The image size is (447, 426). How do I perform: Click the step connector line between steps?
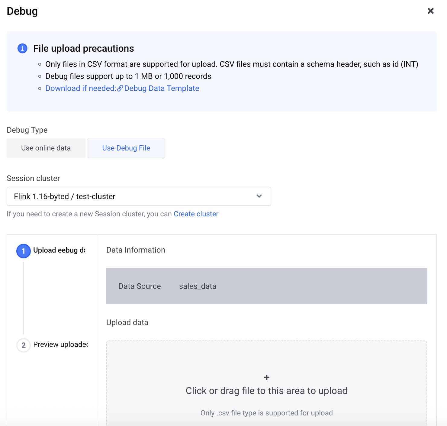click(24, 298)
